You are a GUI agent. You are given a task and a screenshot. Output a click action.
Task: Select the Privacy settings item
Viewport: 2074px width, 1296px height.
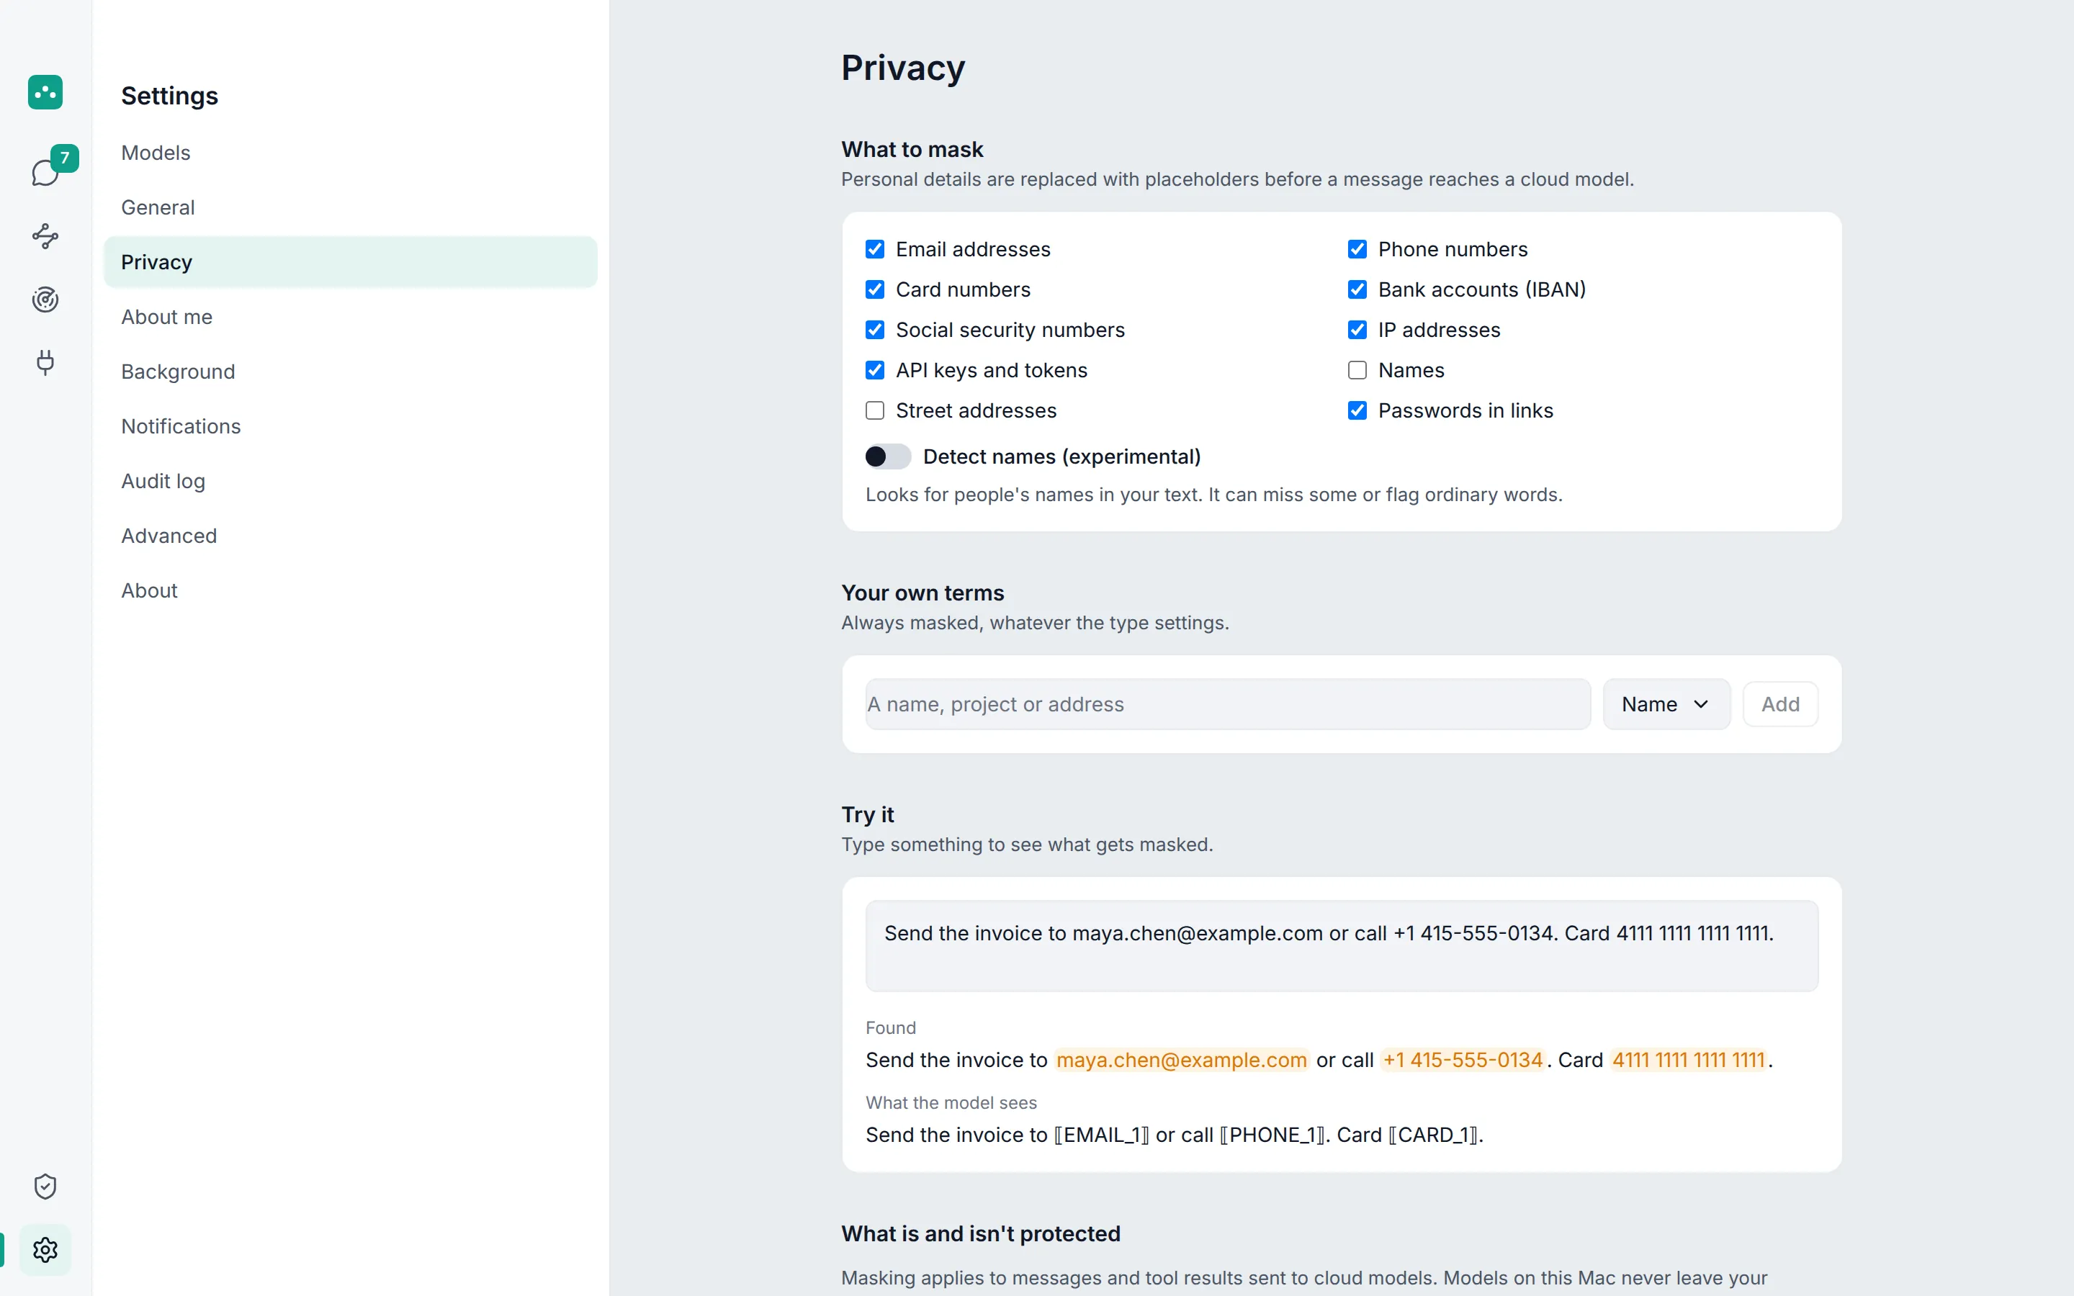pos(351,262)
